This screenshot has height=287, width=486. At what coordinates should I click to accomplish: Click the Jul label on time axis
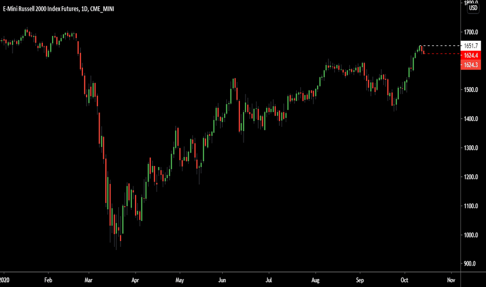269,280
